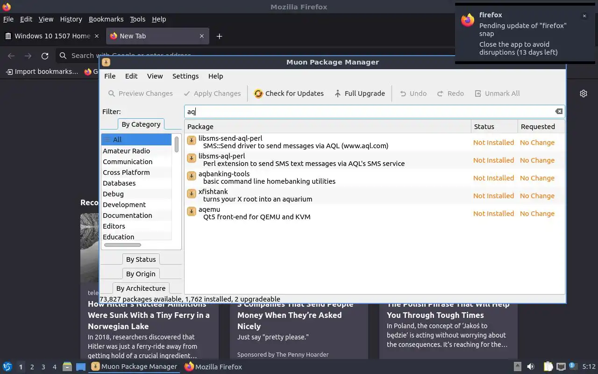
Task: Close the Windows 10 1507 Home tab
Action: click(x=97, y=36)
